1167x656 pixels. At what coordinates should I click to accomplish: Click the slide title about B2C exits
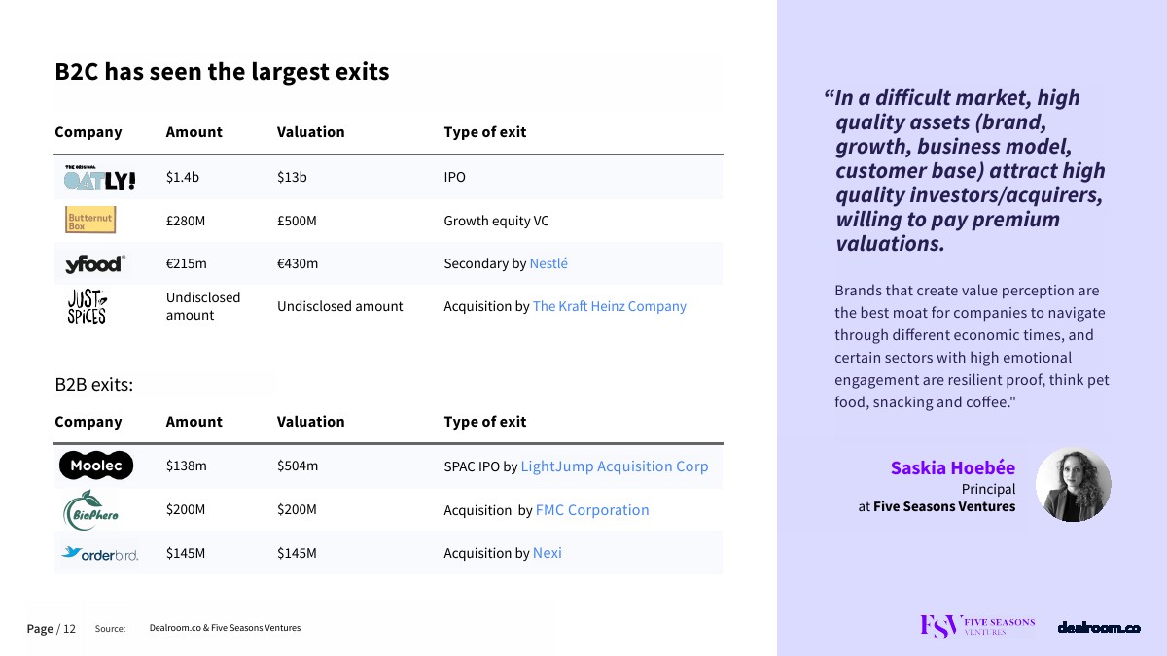(x=222, y=72)
